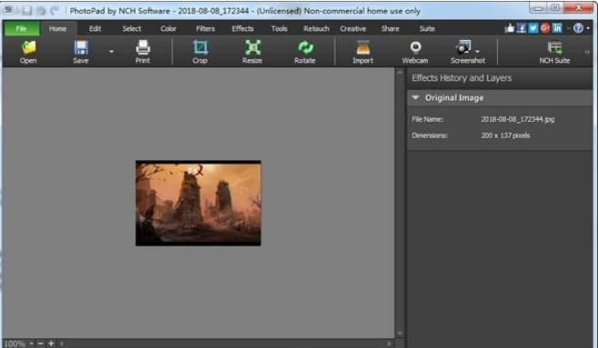The image size is (598, 348).
Task: Expand the Save options dropdown arrow
Action: (x=111, y=51)
